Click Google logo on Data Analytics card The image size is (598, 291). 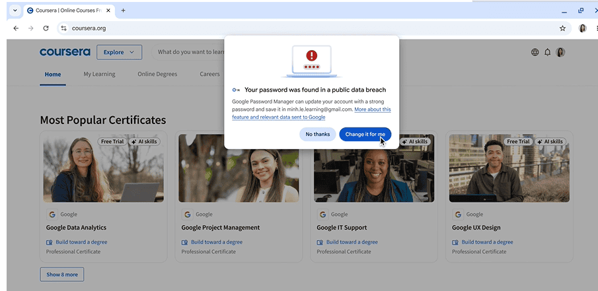[x=52, y=214]
